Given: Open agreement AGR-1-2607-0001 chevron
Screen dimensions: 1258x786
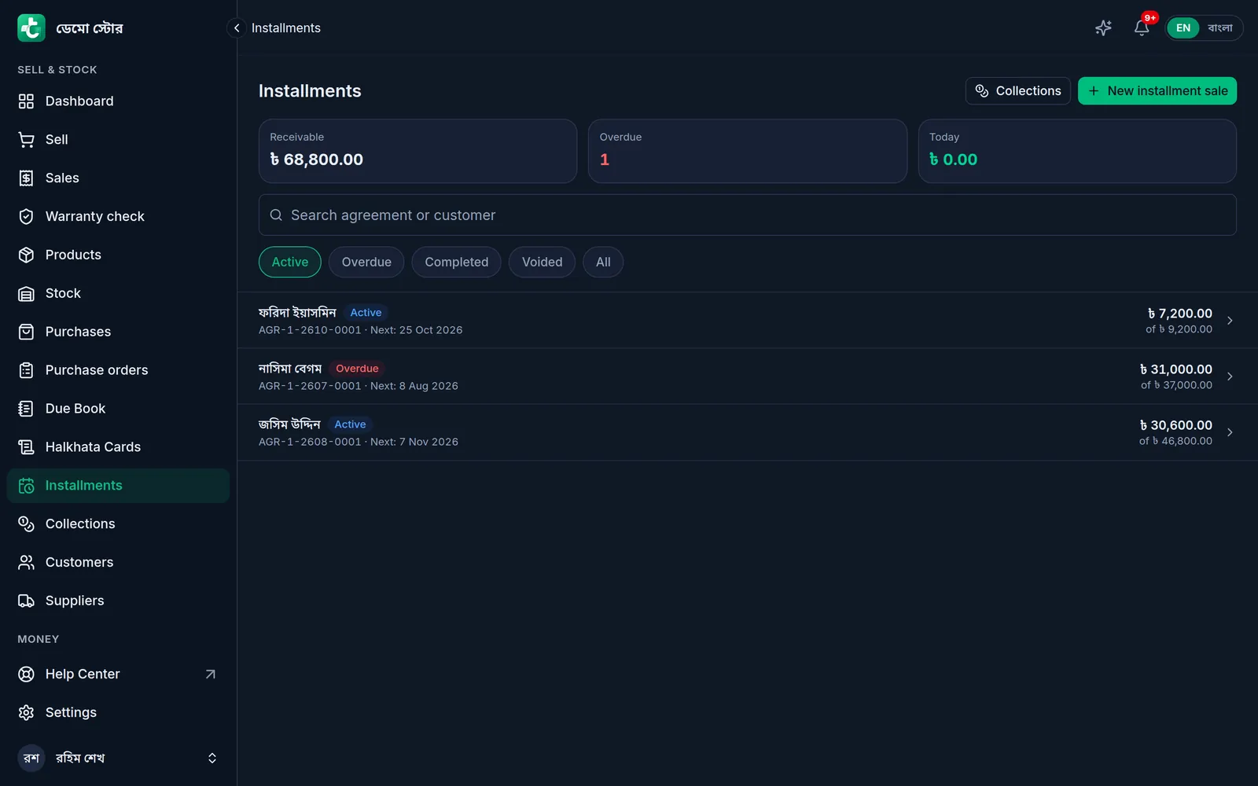Looking at the screenshot, I should tap(1230, 376).
